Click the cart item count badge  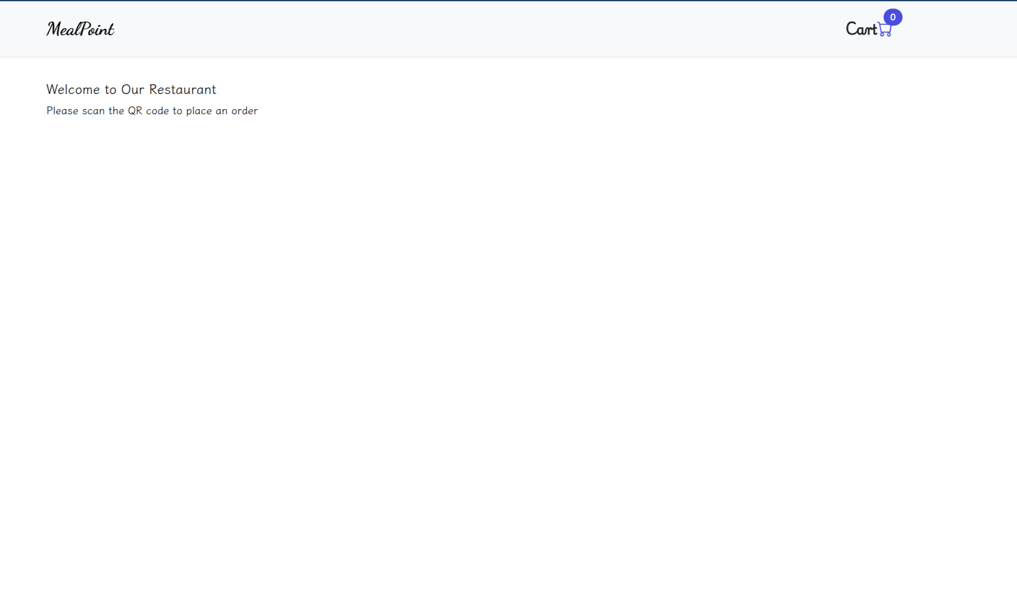click(892, 17)
